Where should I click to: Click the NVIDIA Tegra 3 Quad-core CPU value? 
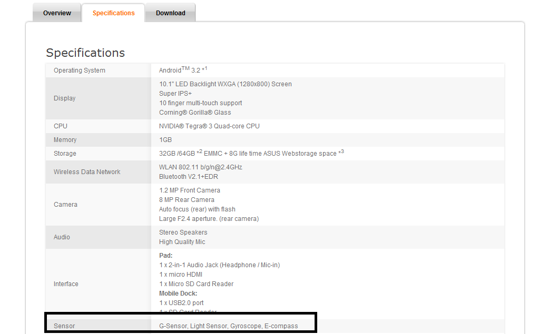(x=209, y=126)
